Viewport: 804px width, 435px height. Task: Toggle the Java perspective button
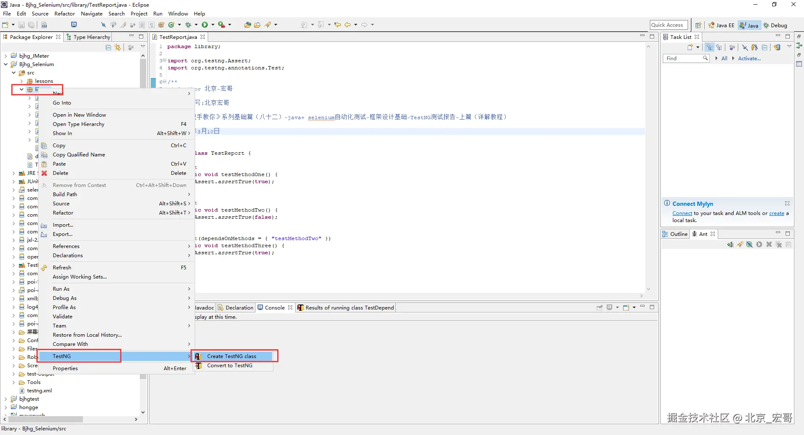(x=749, y=26)
